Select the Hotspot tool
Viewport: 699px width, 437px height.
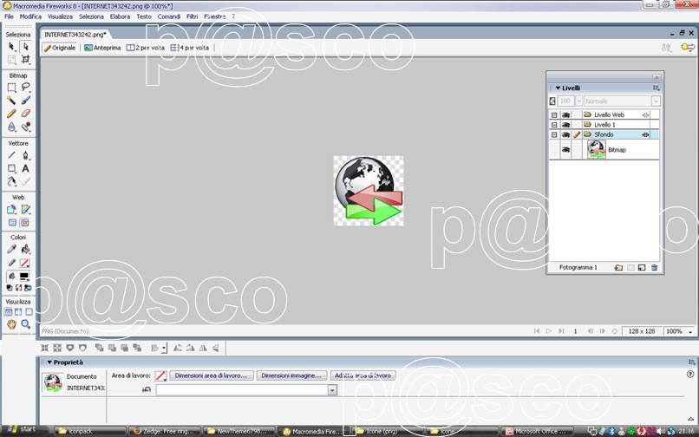pyautogui.click(x=11, y=209)
